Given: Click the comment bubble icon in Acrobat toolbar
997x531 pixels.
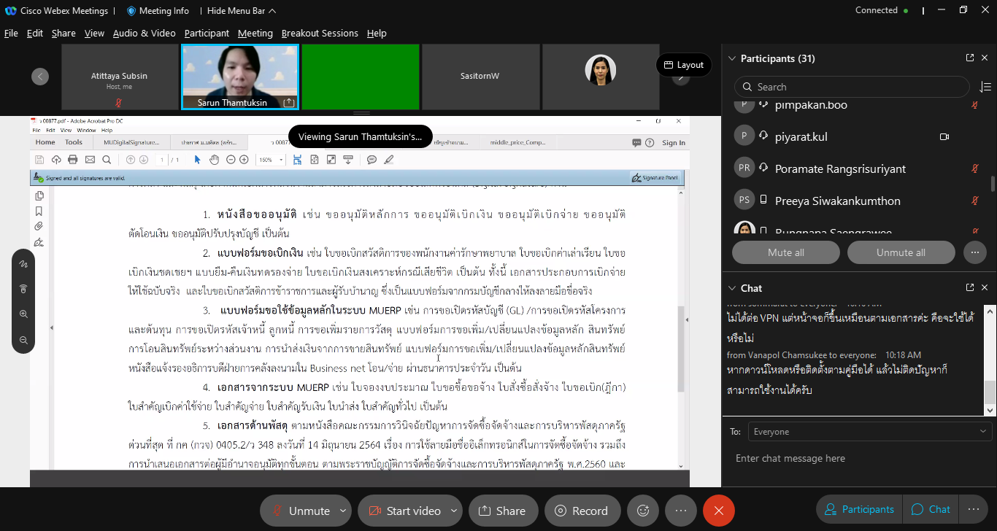Looking at the screenshot, I should pos(372,160).
